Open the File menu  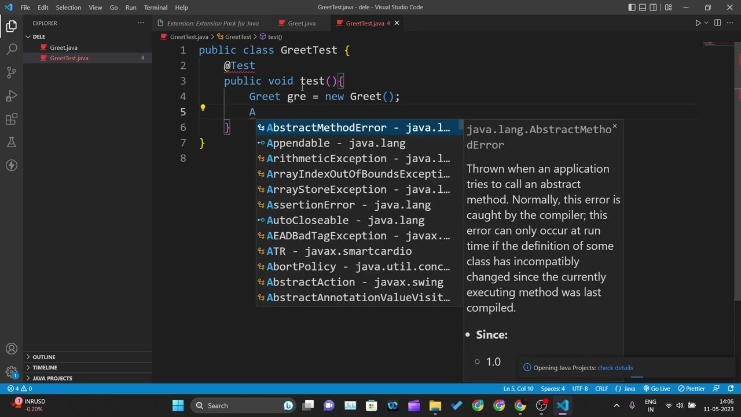25,8
